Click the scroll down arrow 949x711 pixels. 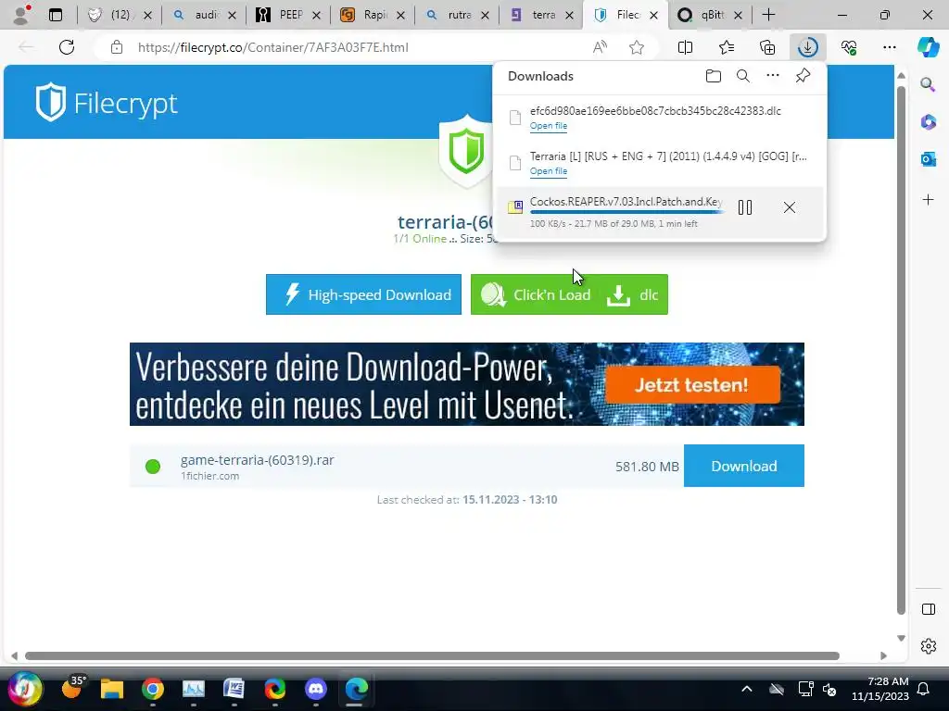click(901, 638)
